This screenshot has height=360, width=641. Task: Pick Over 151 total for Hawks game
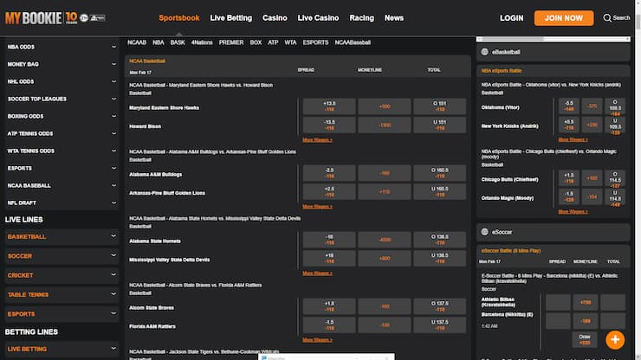[439, 106]
